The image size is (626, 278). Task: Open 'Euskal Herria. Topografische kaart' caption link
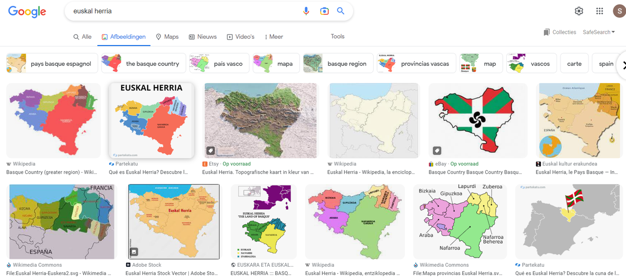point(258,172)
